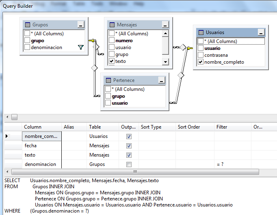
Task: Check numero column in Mensajes table
Action: pyautogui.click(x=112, y=40)
